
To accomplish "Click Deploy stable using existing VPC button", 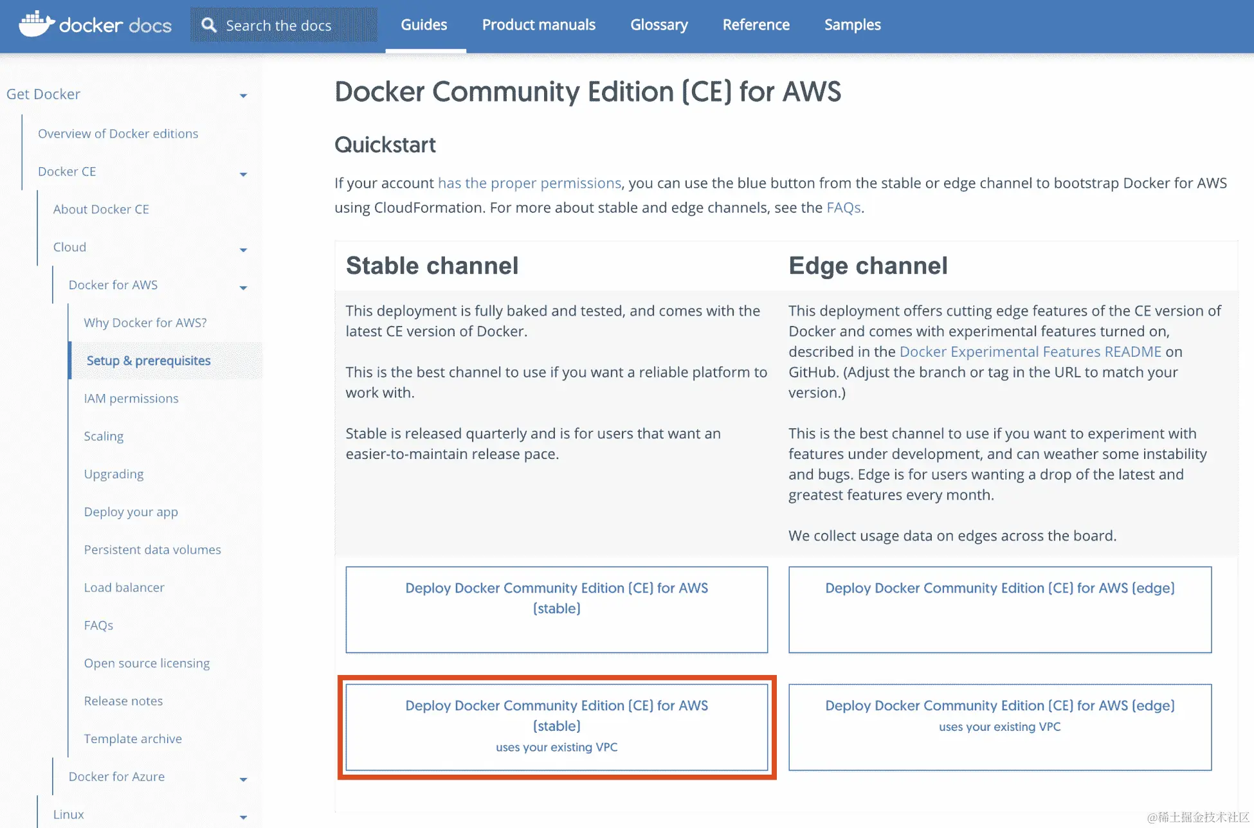I will (x=556, y=726).
